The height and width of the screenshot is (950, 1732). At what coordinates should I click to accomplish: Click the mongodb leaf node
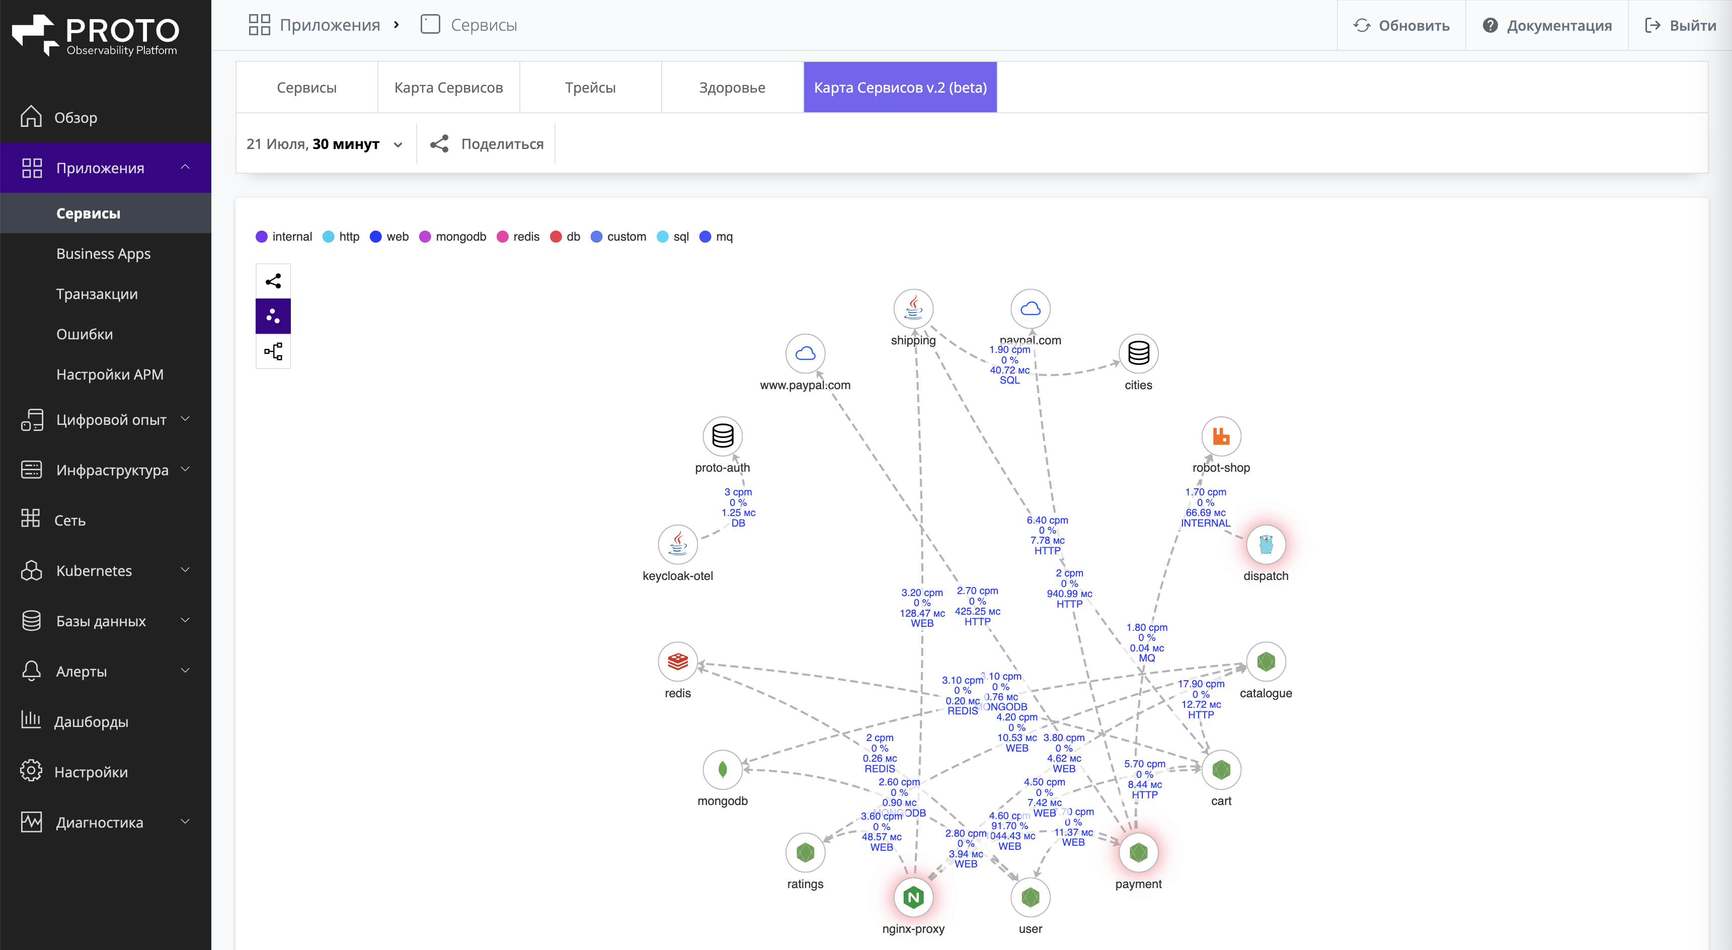click(x=722, y=769)
